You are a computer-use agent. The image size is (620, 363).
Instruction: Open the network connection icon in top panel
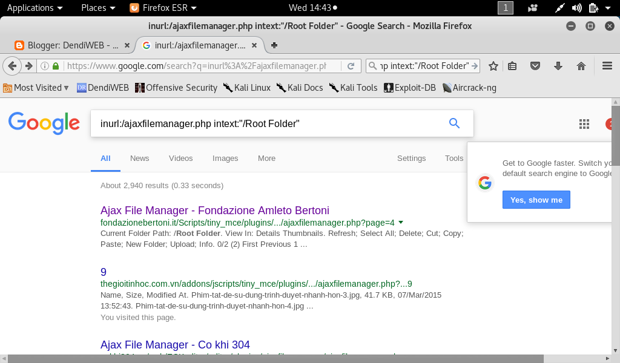559,8
